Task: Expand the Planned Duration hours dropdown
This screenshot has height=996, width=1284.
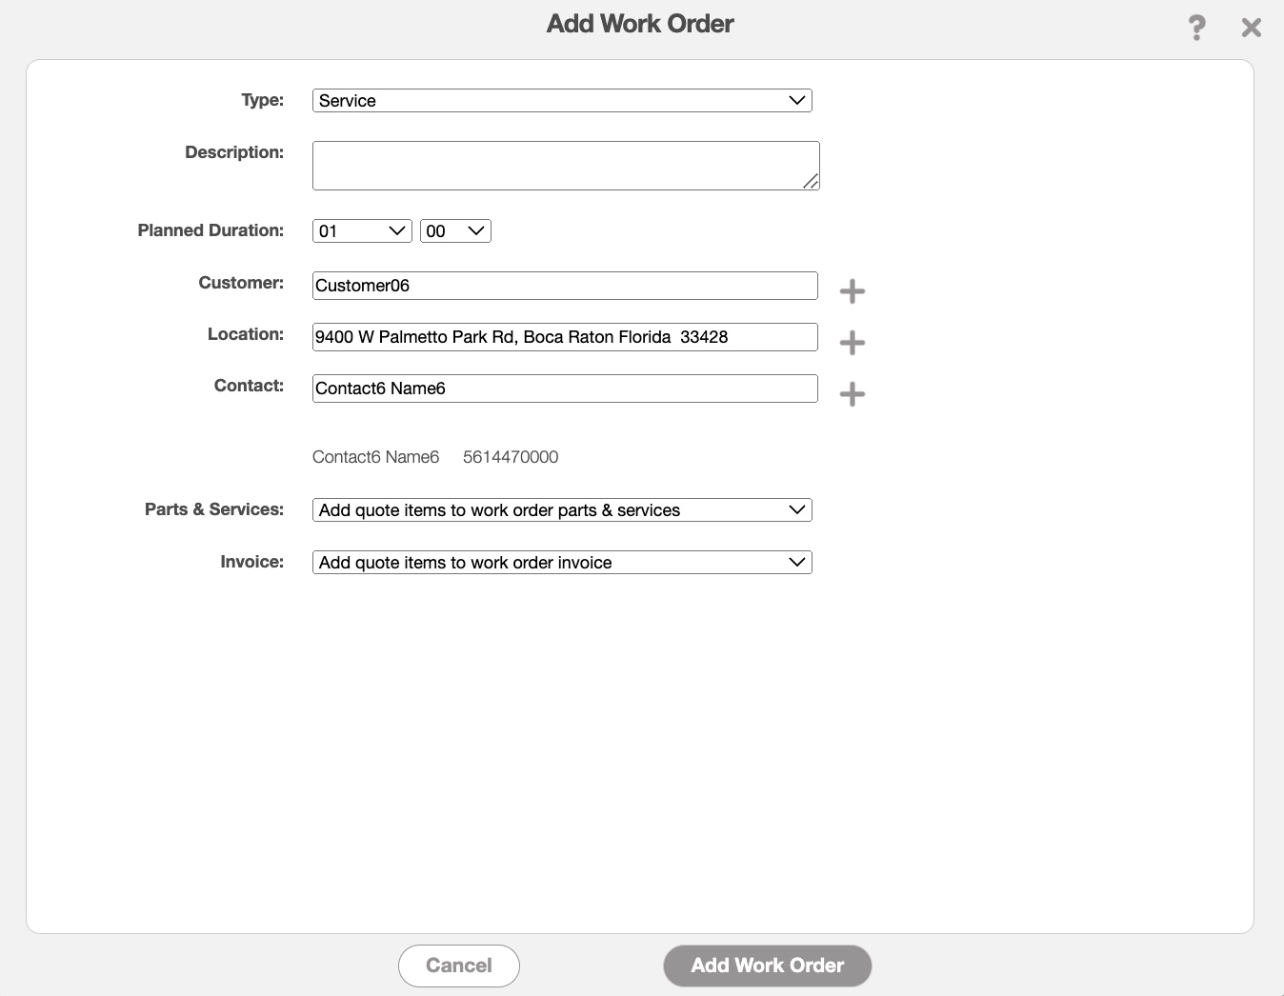Action: (362, 231)
